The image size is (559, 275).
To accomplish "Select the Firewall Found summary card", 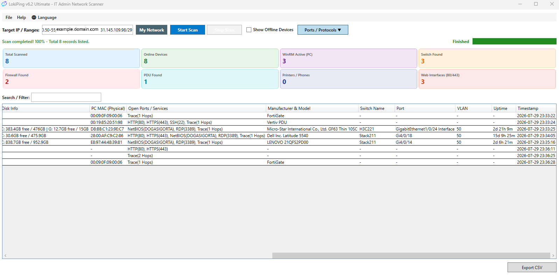I will (71, 79).
